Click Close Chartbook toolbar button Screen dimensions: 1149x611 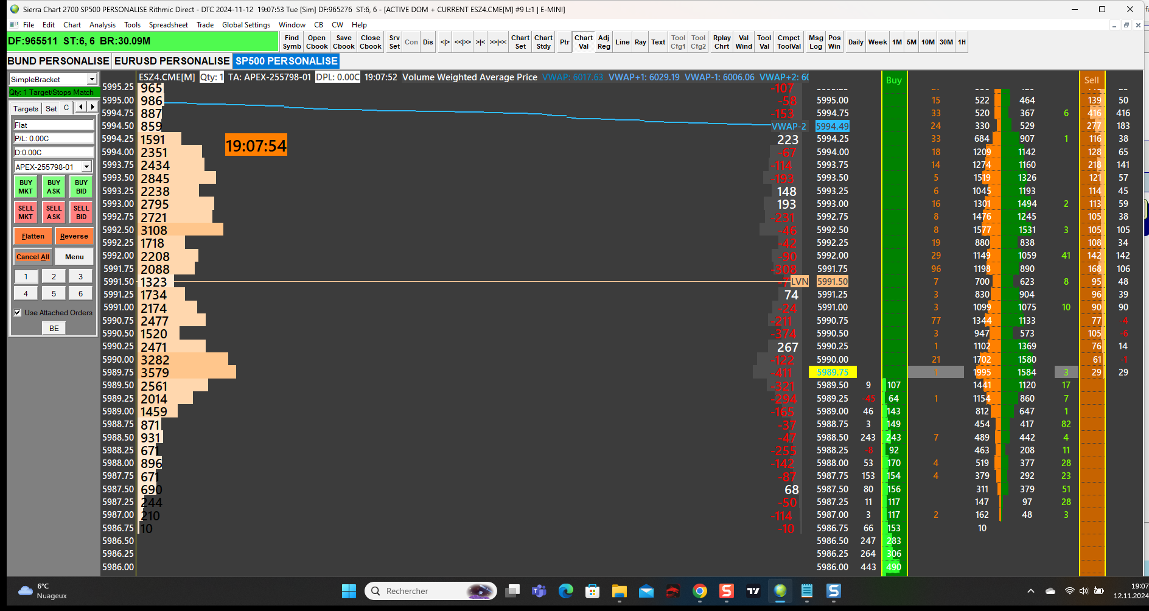[371, 42]
